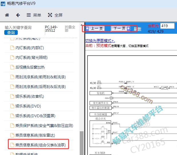Click file icon beside 乘员信息系统(倒车雷达)
The image size is (177, 155).
12,135
